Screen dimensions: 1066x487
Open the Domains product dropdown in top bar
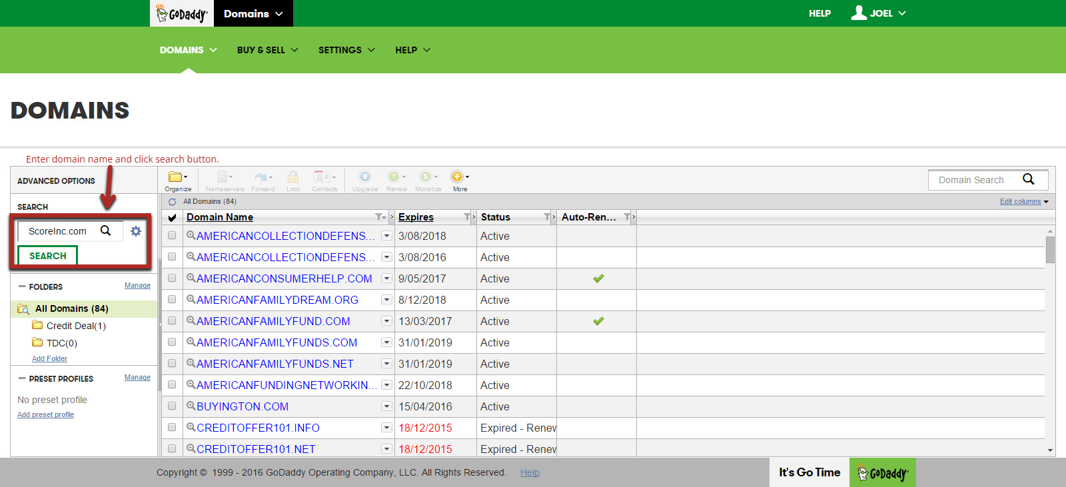tap(253, 13)
